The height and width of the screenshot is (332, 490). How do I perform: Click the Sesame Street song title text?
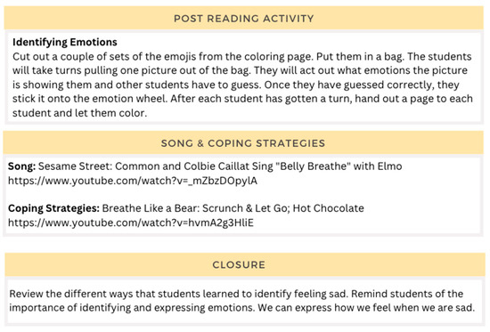tap(220, 166)
